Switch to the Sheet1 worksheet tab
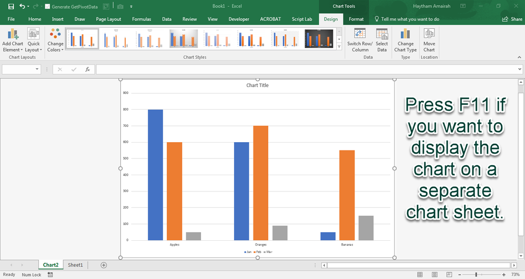The height and width of the screenshot is (279, 525). point(75,265)
